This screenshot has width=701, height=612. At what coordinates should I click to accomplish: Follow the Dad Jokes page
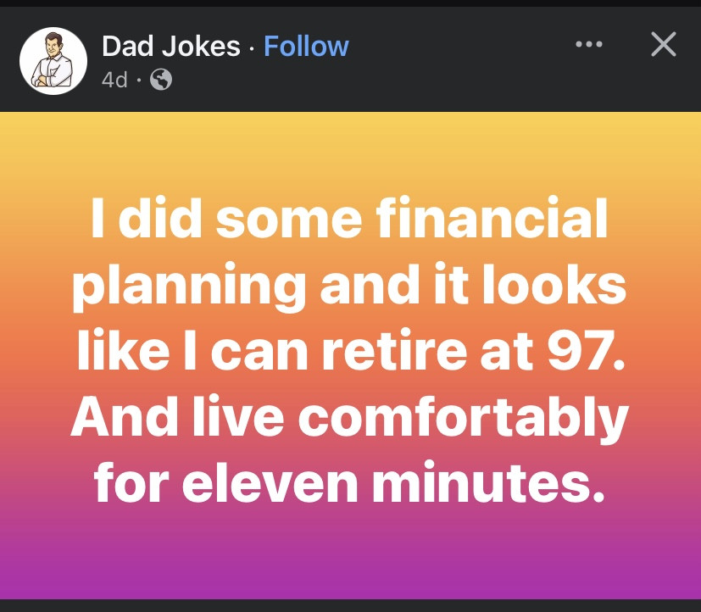tap(306, 46)
